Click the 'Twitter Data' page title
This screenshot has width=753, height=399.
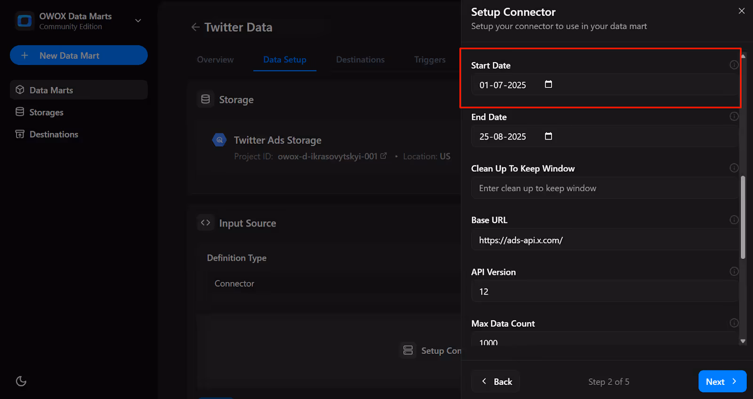coord(238,27)
